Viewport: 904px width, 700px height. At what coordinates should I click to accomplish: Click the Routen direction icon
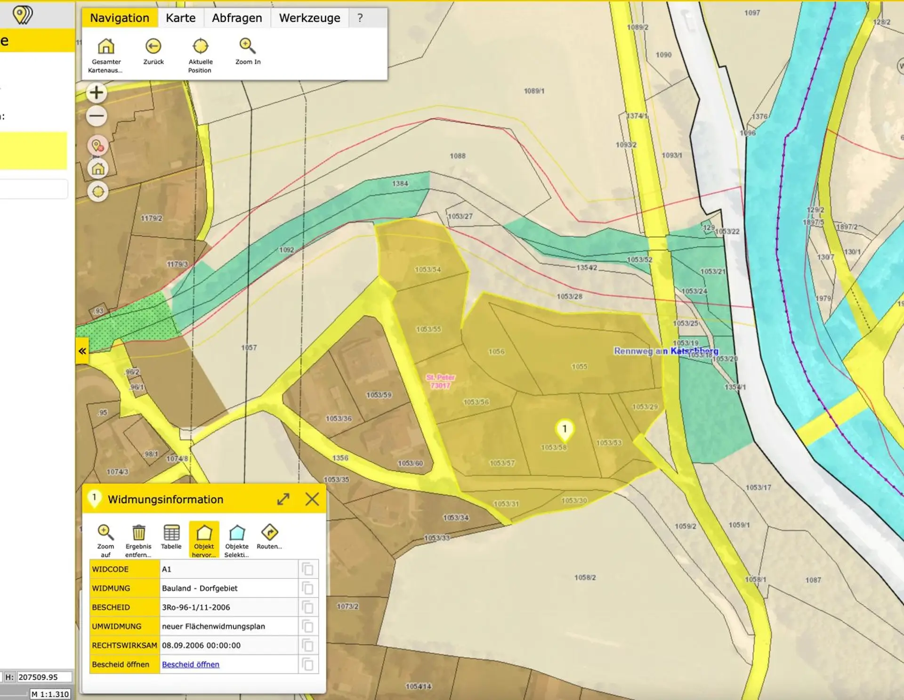pos(269,533)
